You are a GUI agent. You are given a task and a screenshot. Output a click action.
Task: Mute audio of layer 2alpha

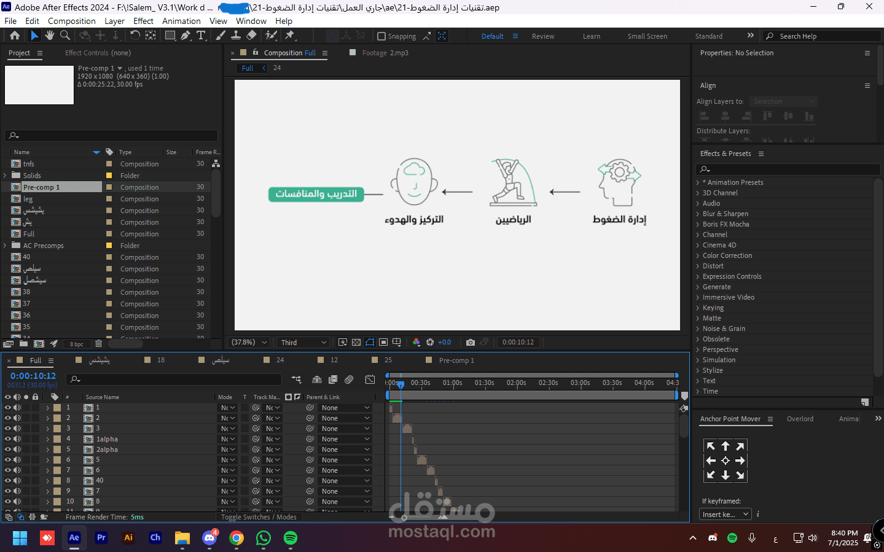click(x=17, y=449)
